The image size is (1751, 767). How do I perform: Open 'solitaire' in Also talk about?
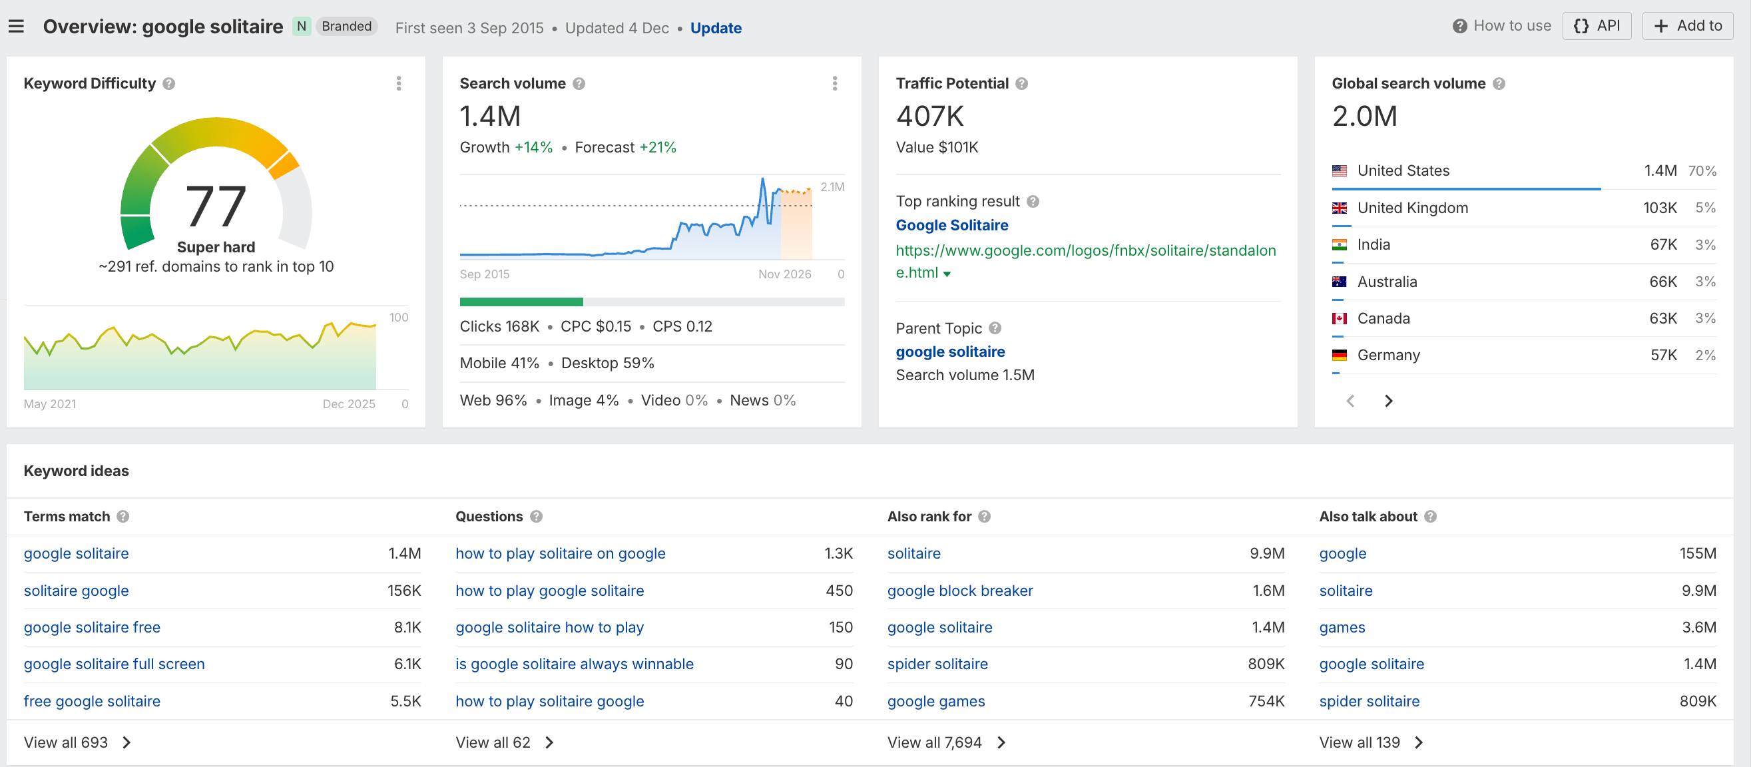[x=1346, y=591]
